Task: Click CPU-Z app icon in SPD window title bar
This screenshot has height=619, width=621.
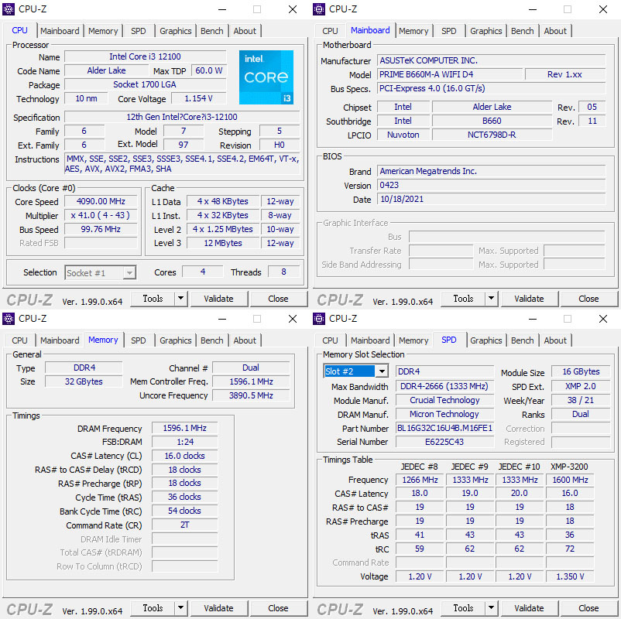Action: point(319,318)
